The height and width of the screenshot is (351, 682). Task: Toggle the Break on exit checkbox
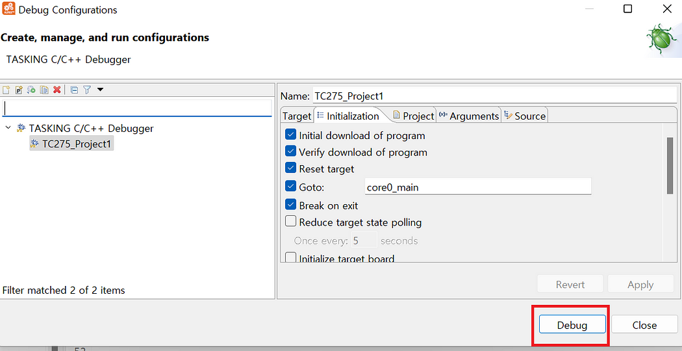pyautogui.click(x=290, y=204)
